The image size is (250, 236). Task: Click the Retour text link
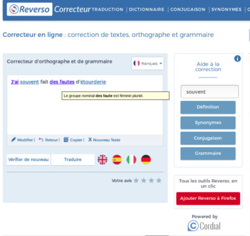point(52,140)
